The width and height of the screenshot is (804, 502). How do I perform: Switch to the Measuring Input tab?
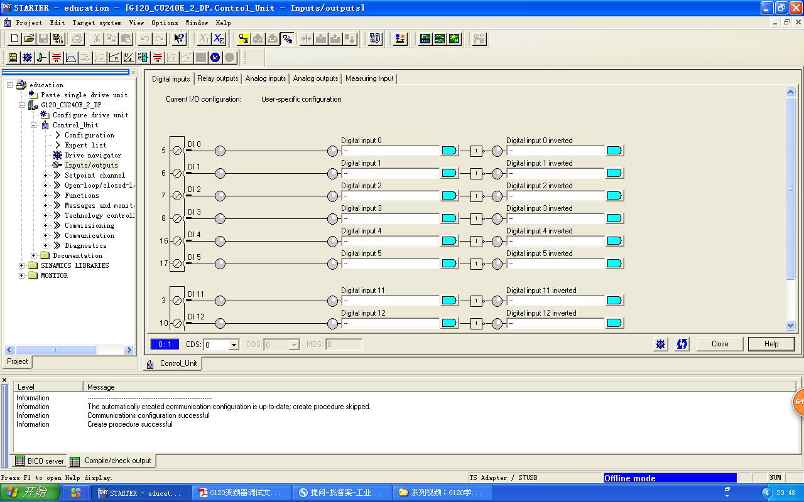(369, 78)
